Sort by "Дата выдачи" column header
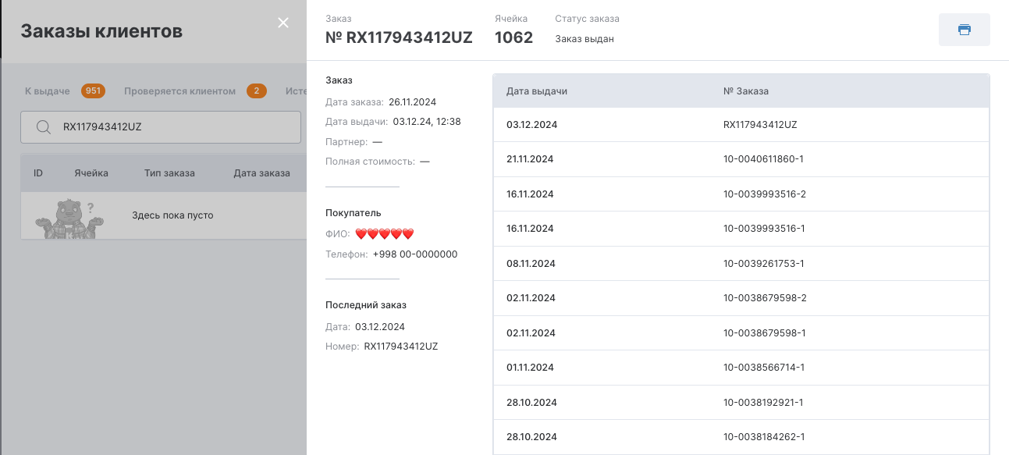This screenshot has width=1009, height=455. pos(537,91)
